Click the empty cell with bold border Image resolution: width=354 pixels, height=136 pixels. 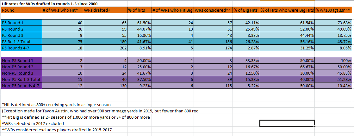tap(287, 123)
